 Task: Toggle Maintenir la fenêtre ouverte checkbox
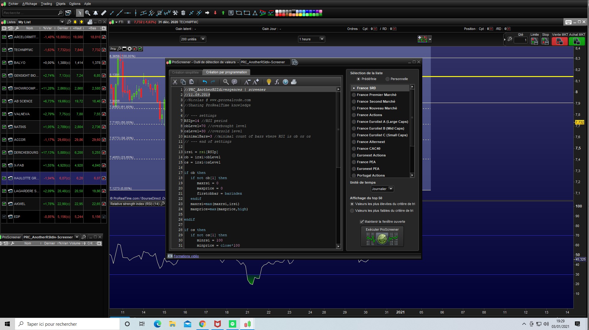point(362,222)
